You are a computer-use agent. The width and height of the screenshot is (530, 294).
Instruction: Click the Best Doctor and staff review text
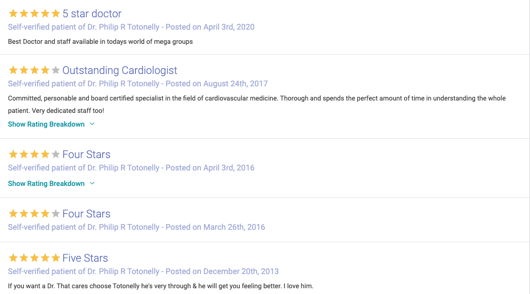[100, 42]
